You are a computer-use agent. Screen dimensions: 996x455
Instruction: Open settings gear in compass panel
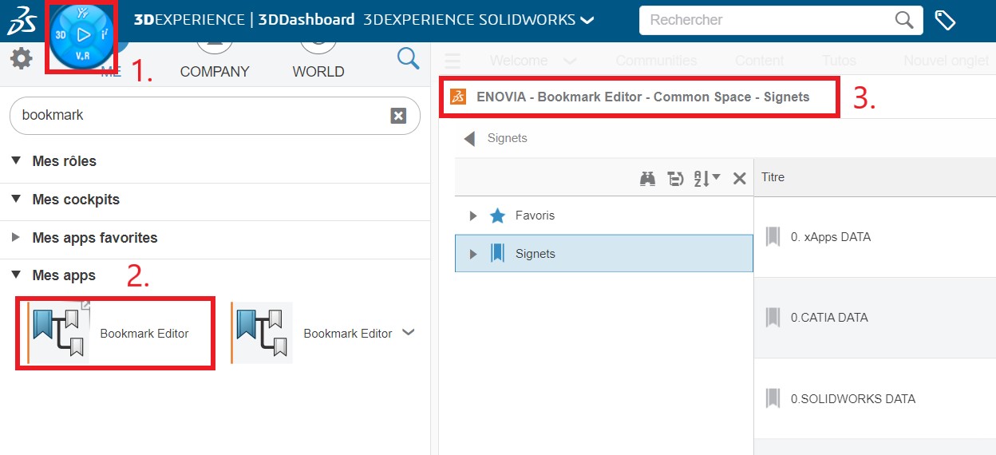coord(21,58)
